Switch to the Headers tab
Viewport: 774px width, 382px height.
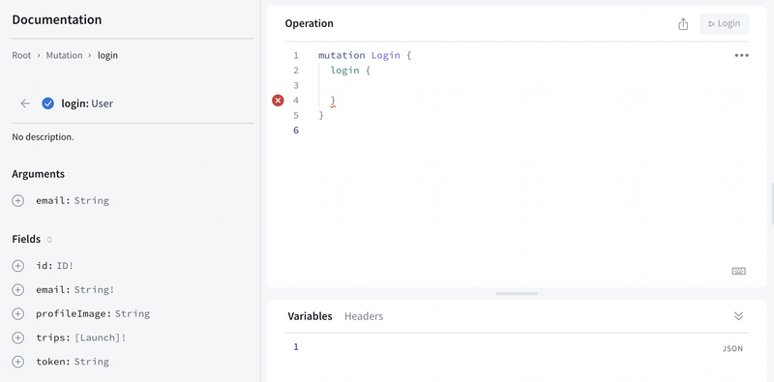click(x=364, y=316)
